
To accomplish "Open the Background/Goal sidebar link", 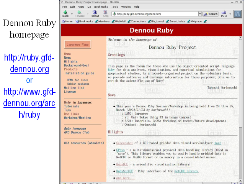I will pos(76,65).
